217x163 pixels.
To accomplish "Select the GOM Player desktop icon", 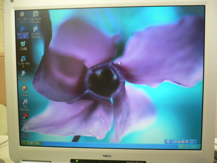I will click(x=25, y=91).
